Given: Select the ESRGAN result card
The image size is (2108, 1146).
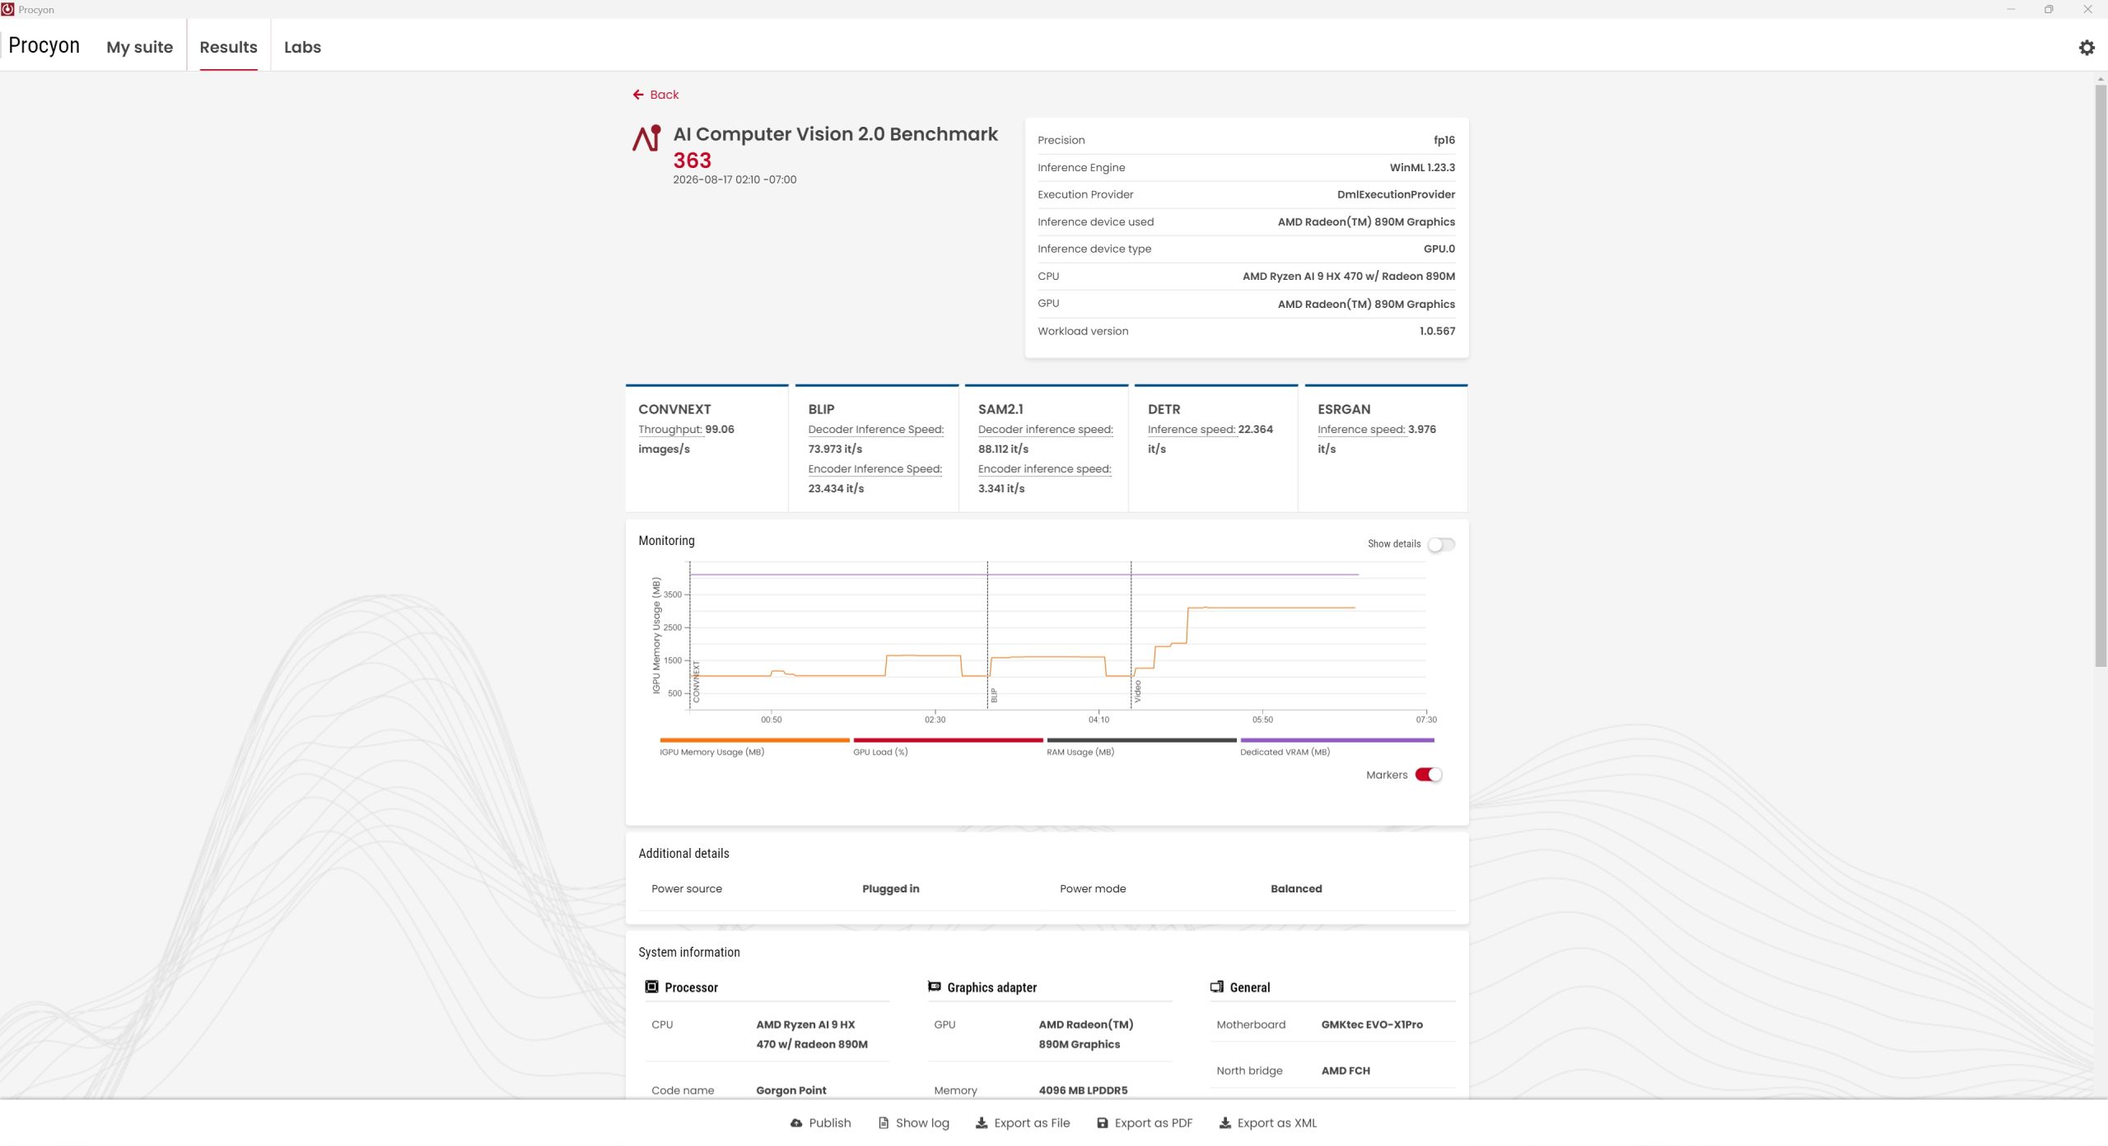Looking at the screenshot, I should (1385, 448).
